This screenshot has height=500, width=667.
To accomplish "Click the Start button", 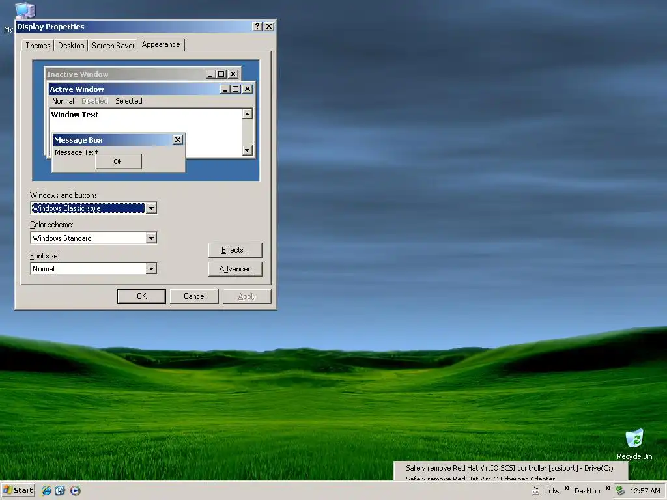I will point(18,490).
